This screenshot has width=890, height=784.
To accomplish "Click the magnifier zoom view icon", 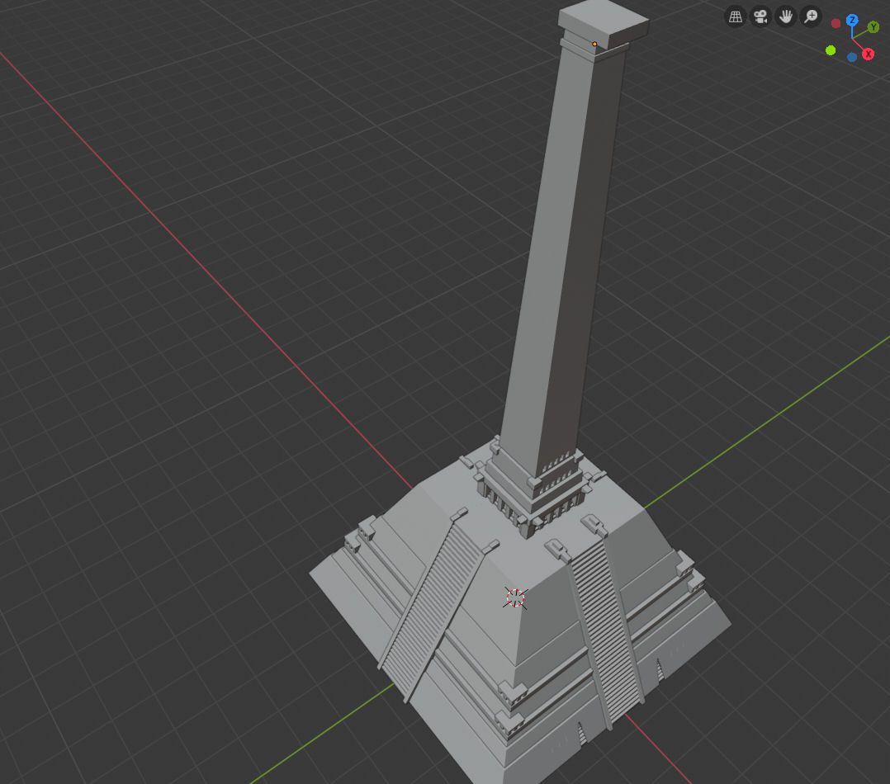I will point(811,17).
